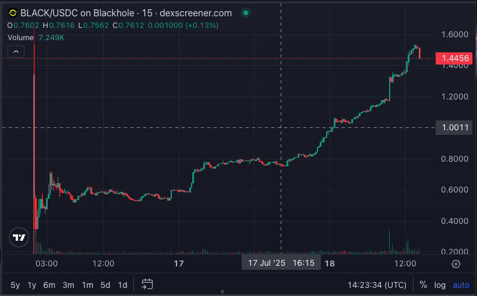Click the 1.6000 price axis label
477x296 pixels.
(x=455, y=34)
